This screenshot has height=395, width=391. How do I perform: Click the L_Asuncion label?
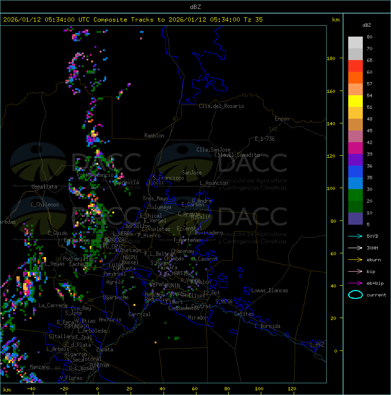tap(214, 183)
